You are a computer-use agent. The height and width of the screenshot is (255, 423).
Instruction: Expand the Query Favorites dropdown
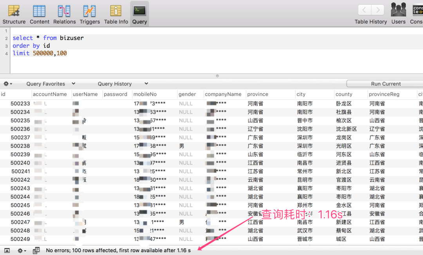pos(51,84)
